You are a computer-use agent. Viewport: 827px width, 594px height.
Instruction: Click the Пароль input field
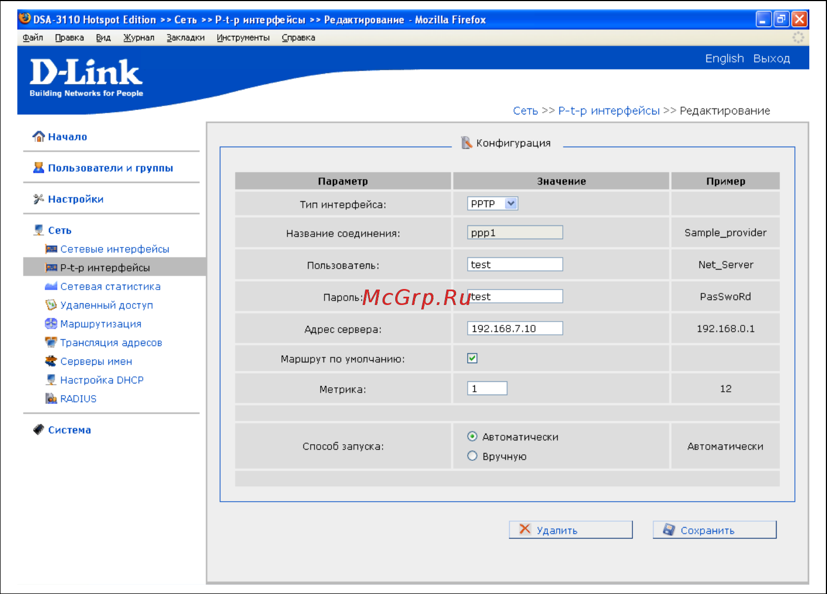pyautogui.click(x=515, y=296)
